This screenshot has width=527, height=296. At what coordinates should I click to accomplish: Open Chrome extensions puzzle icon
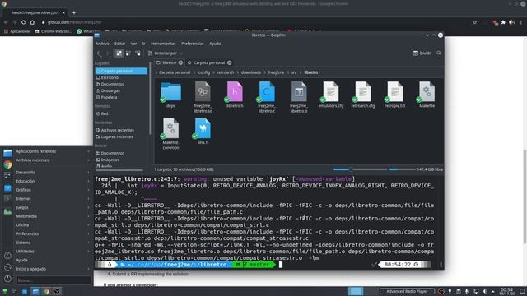point(503,22)
